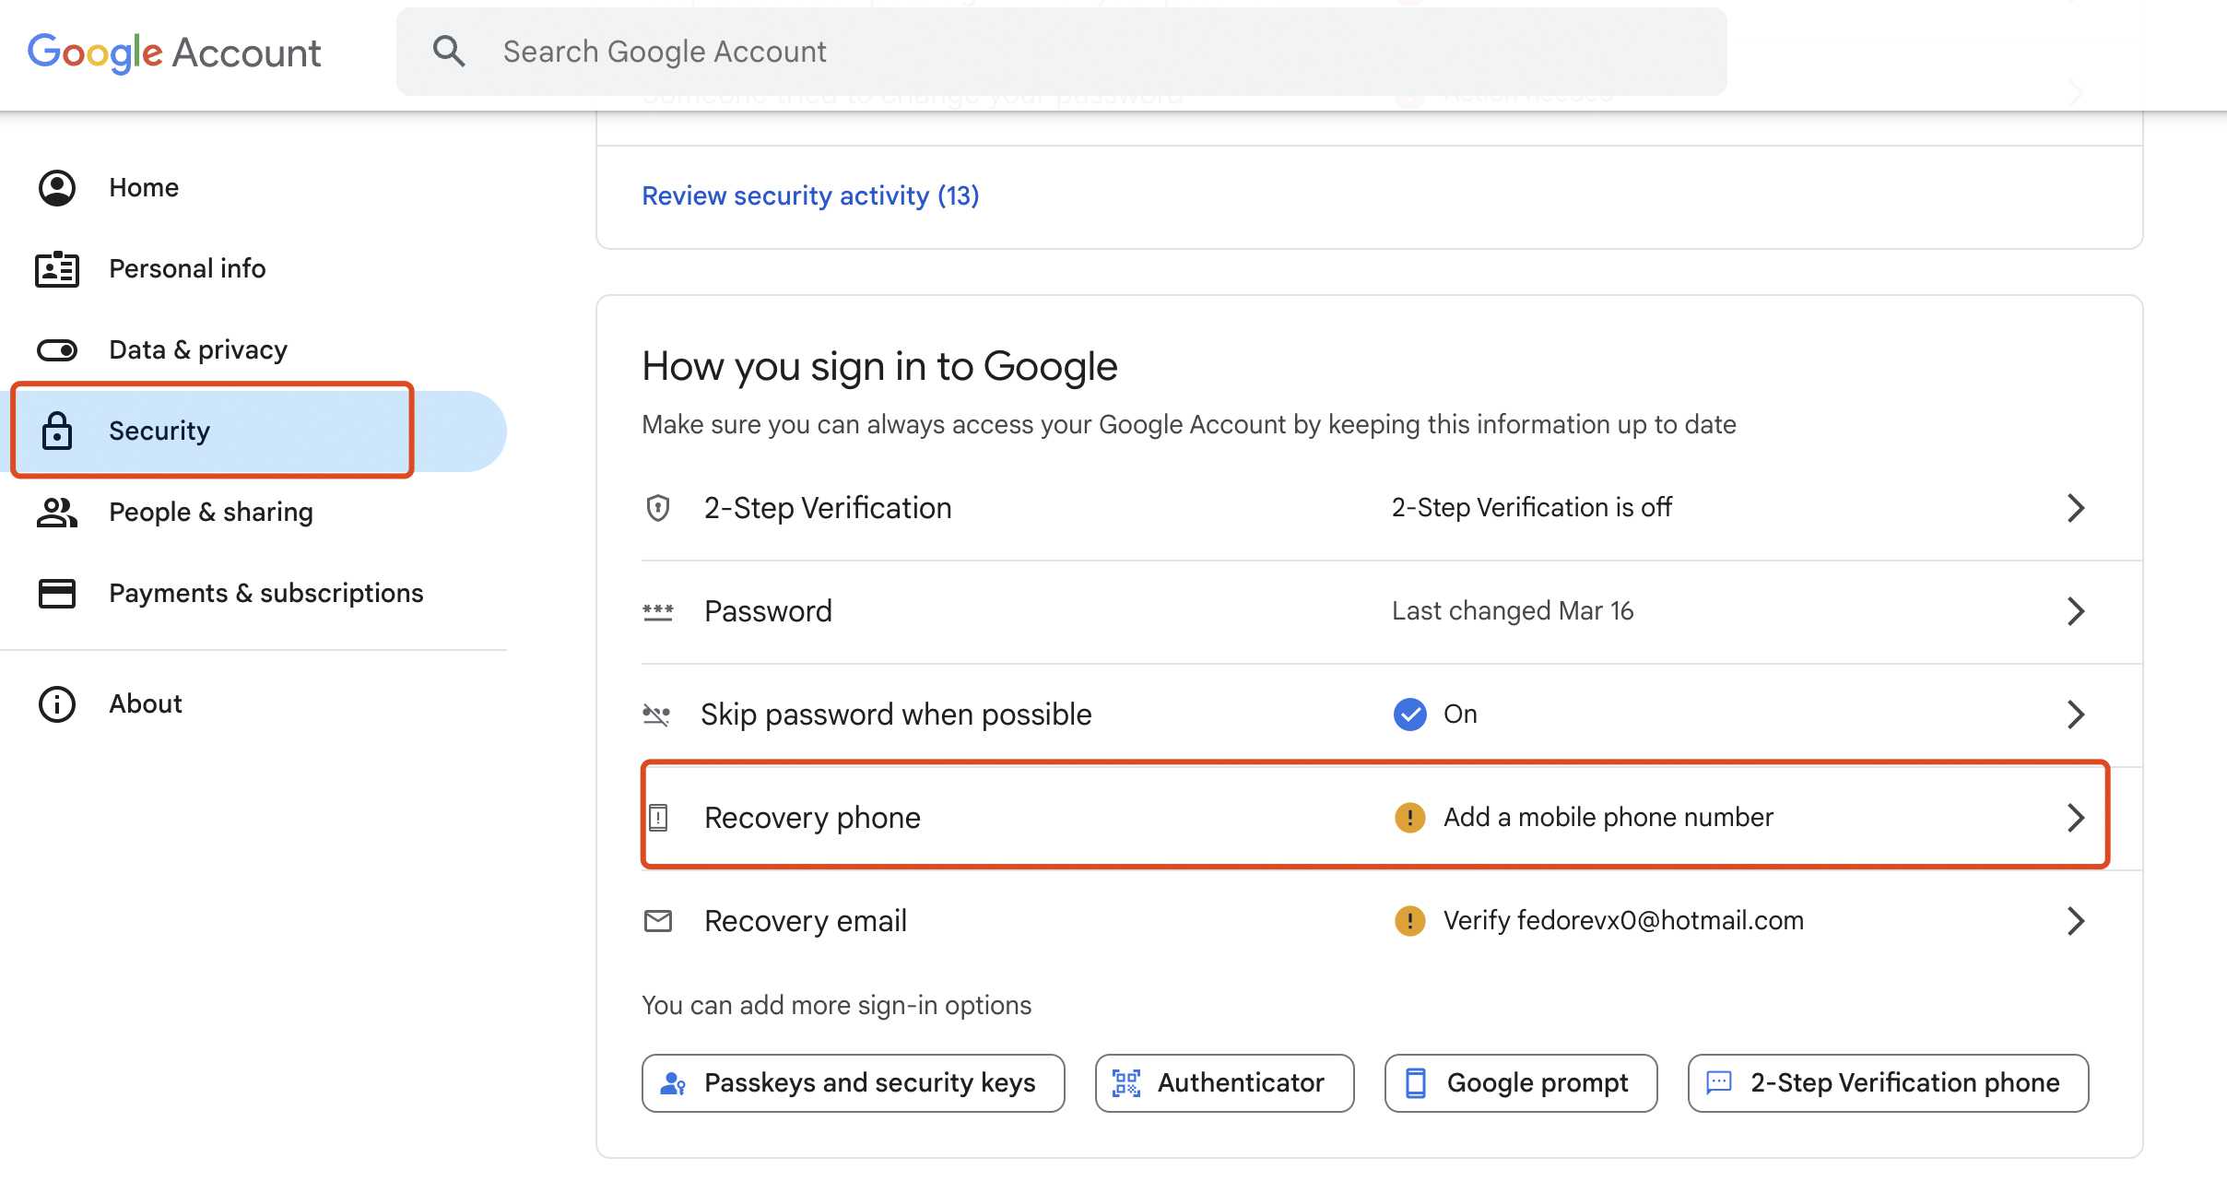The height and width of the screenshot is (1193, 2227).
Task: Expand 2-Step Verification row chevron
Action: 2075,508
